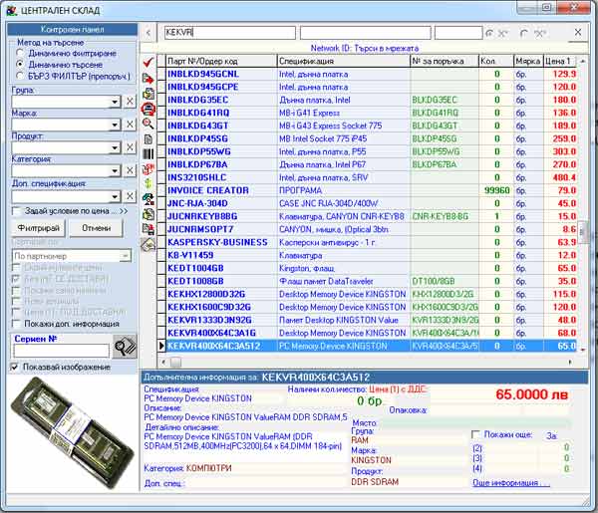The width and height of the screenshot is (598, 513).
Task: Select БЪРЗ ФИЛТЪР radio option
Action: [x=19, y=74]
